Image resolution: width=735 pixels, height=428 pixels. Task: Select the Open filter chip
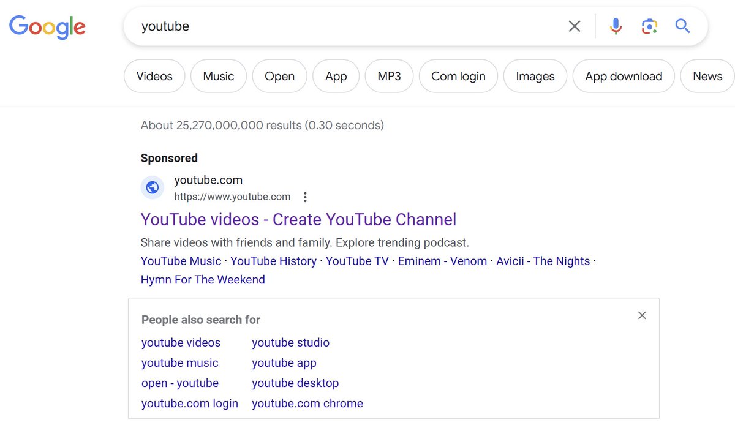(x=280, y=77)
